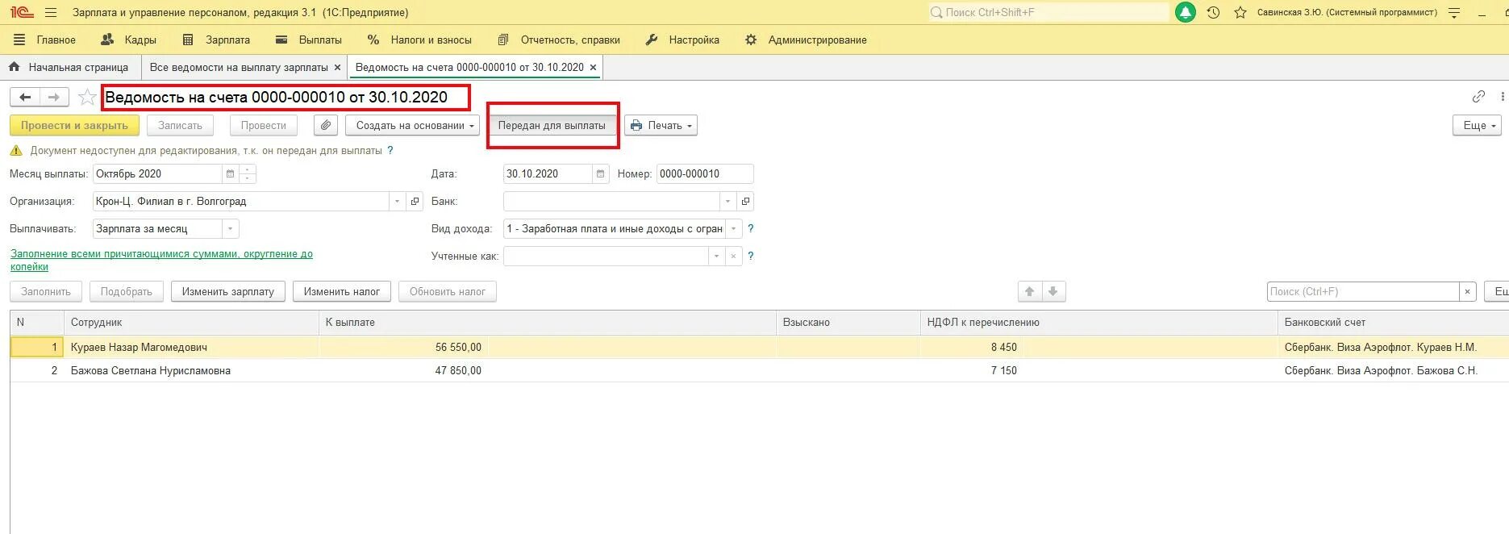Focus the table search Поиск (Ctrl+F) field
The image size is (1509, 534).
[x=1363, y=291]
